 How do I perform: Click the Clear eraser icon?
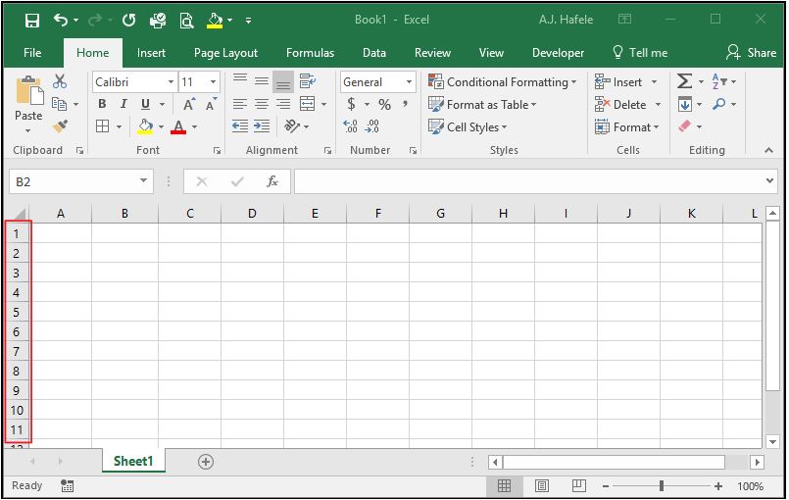click(684, 125)
